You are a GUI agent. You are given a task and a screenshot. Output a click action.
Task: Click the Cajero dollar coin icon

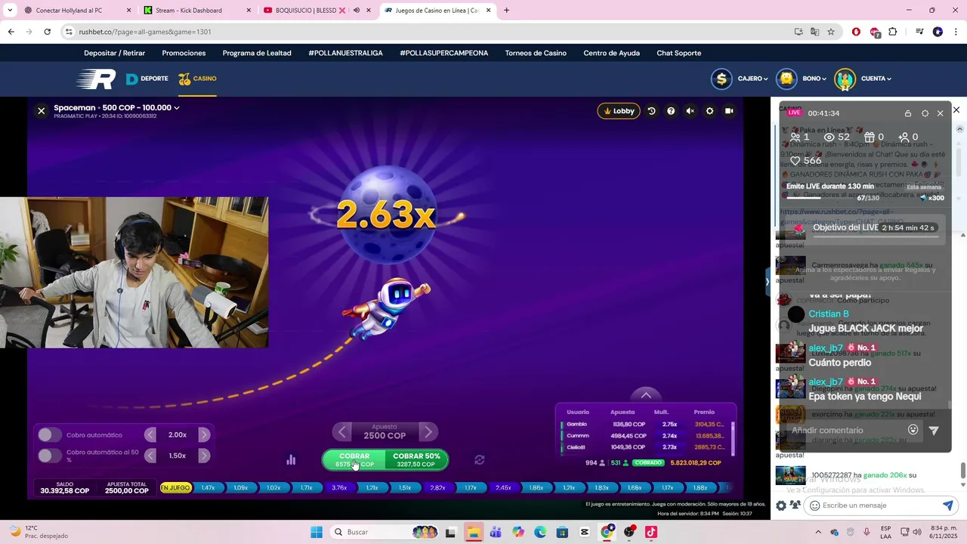tap(721, 79)
